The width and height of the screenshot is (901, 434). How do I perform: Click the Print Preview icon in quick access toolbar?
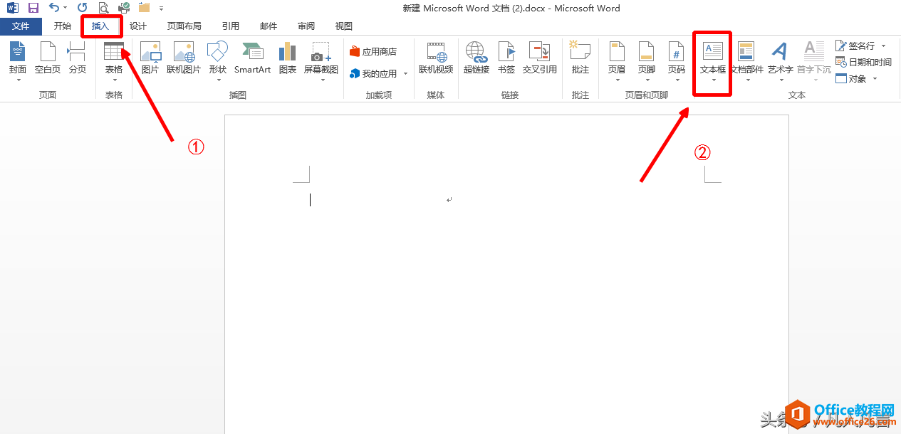pyautogui.click(x=103, y=8)
